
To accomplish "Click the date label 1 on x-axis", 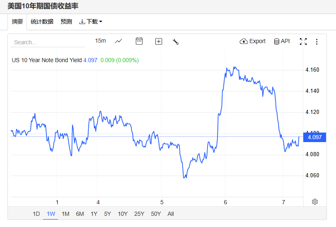I will coord(57,202).
